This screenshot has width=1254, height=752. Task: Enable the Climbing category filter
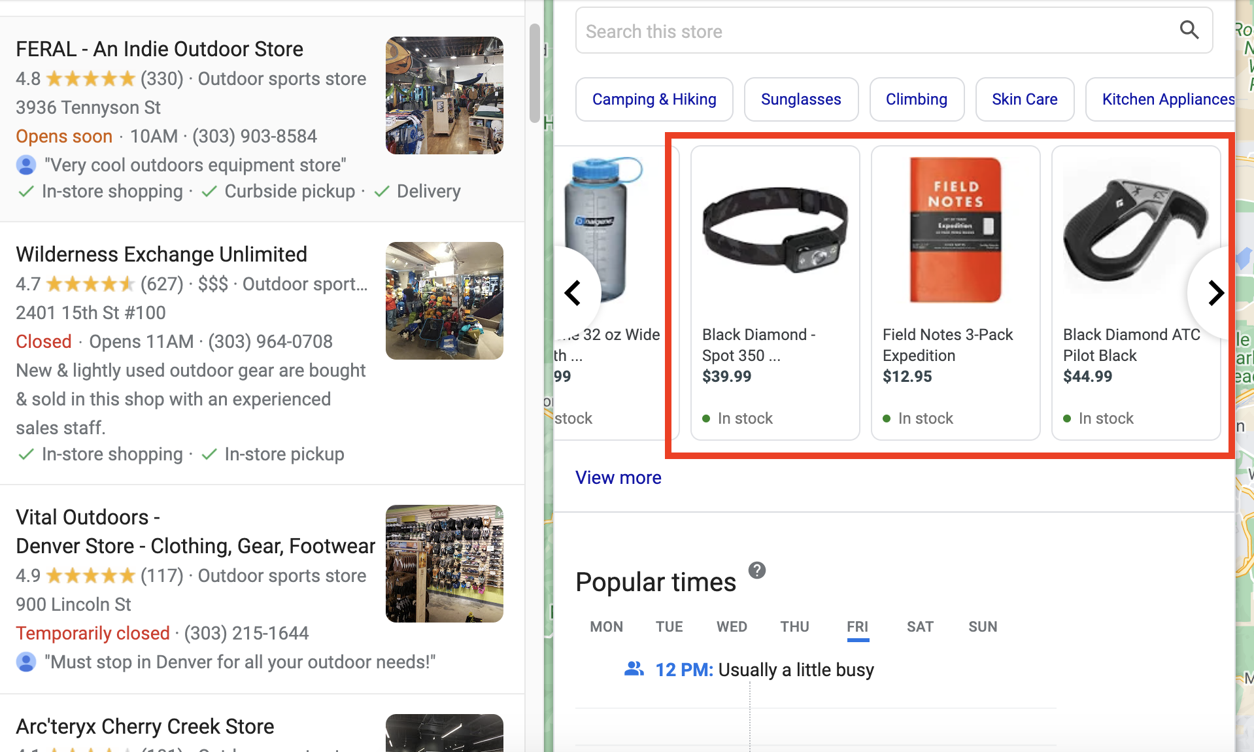(x=917, y=99)
